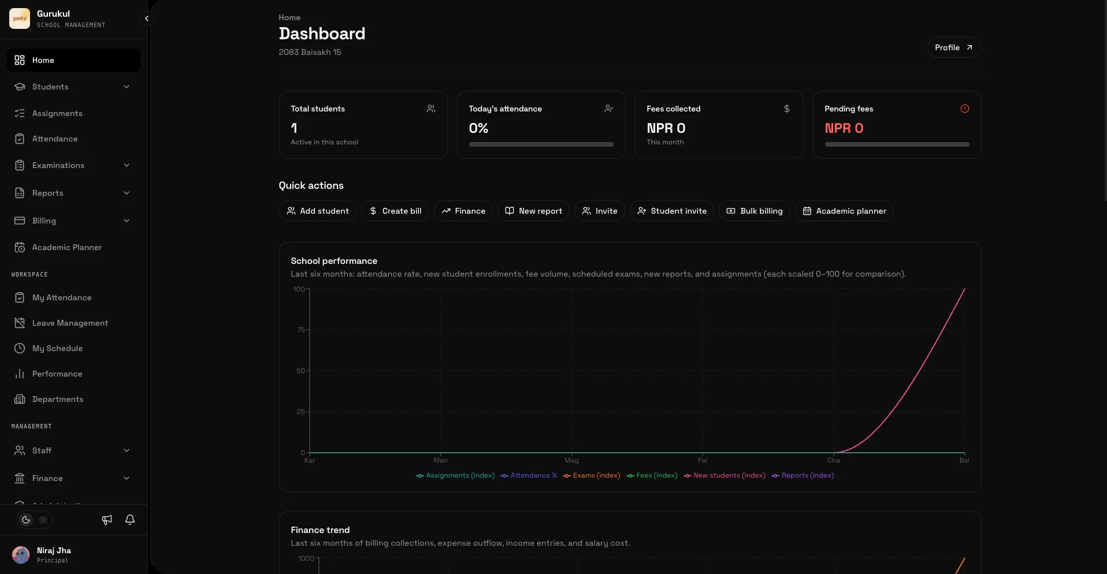Click the Academic planner quick action button
This screenshot has height=574, width=1107.
pyautogui.click(x=844, y=211)
